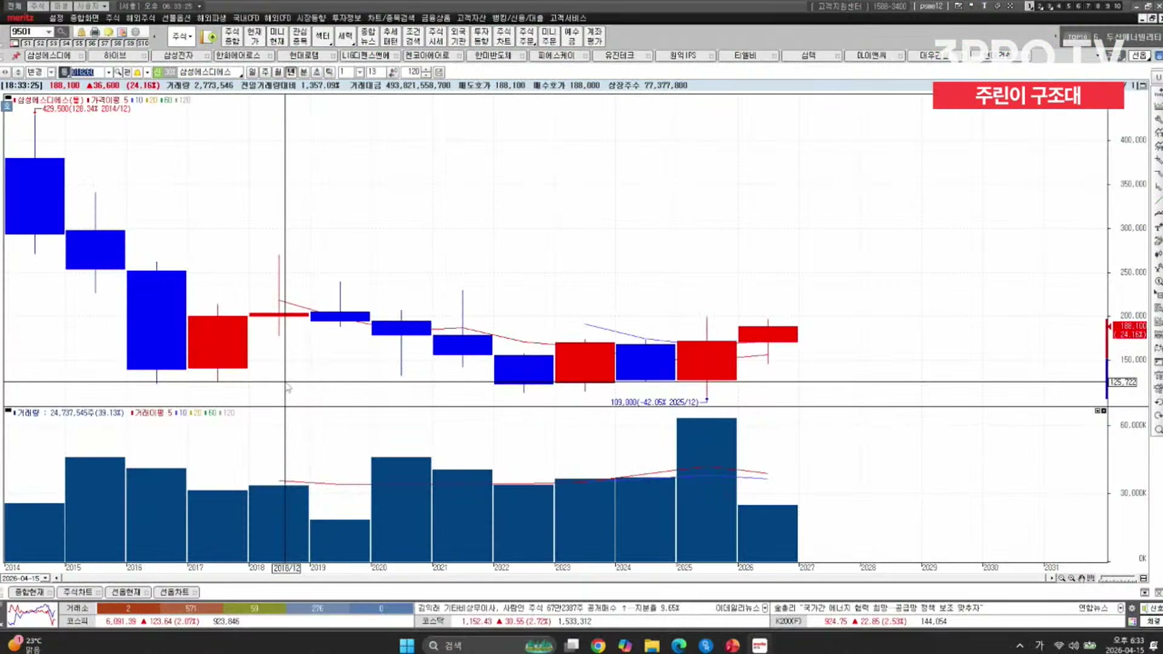Open the 2026-04-15 date dropdown
Image resolution: width=1163 pixels, height=654 pixels.
pyautogui.click(x=45, y=578)
